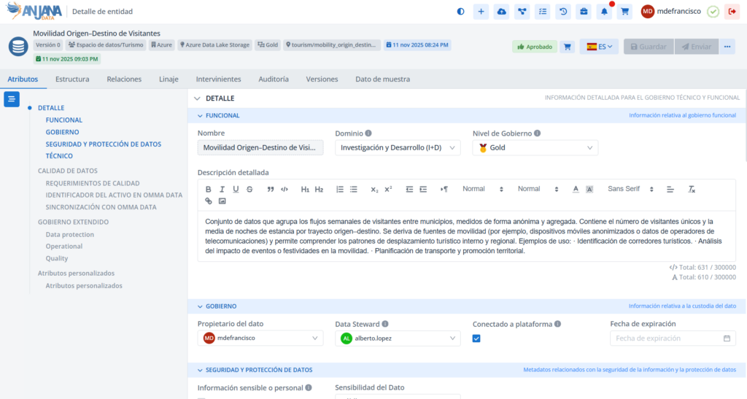
Task: Click the red logout icon
Action: (x=732, y=12)
